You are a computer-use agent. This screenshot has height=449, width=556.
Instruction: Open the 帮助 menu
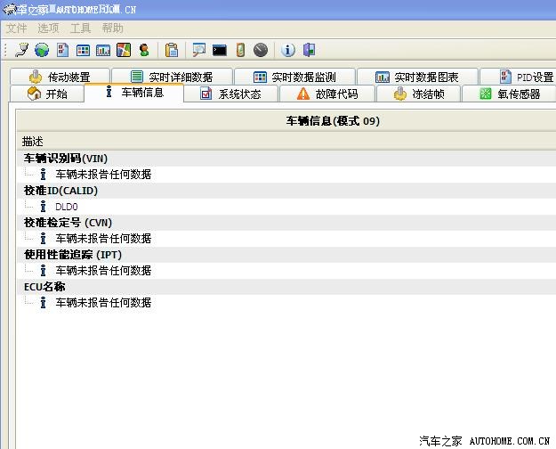pyautogui.click(x=112, y=29)
